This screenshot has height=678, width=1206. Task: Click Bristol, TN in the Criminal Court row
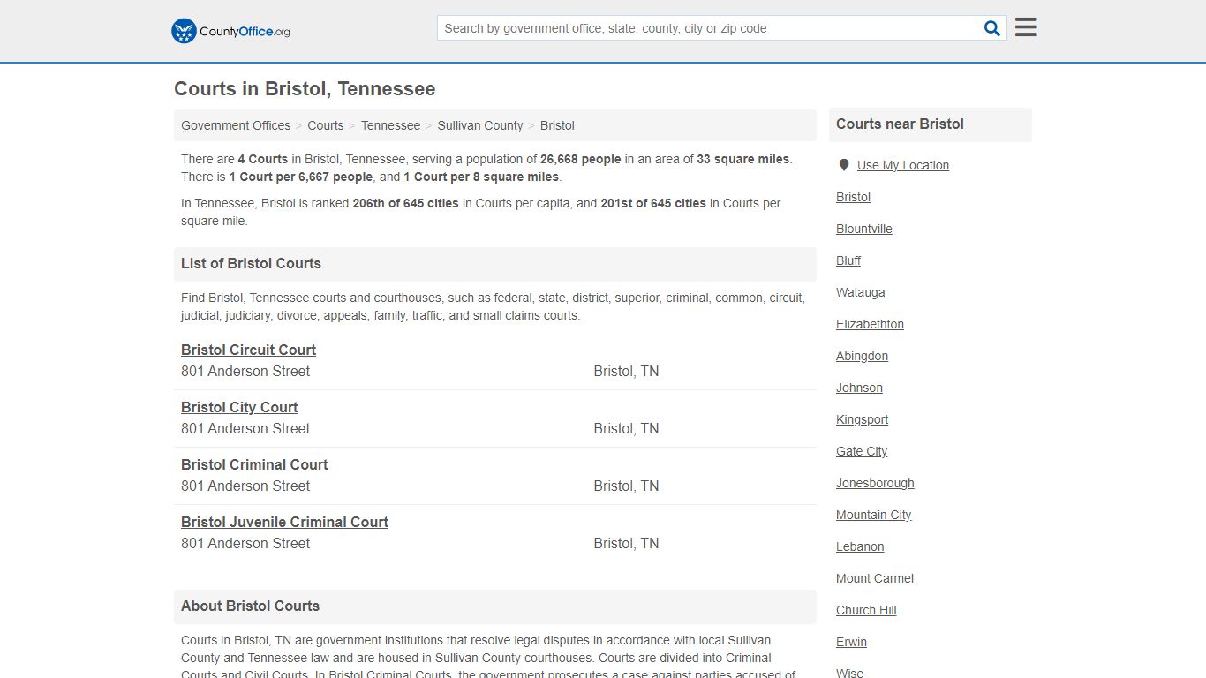[x=626, y=486]
